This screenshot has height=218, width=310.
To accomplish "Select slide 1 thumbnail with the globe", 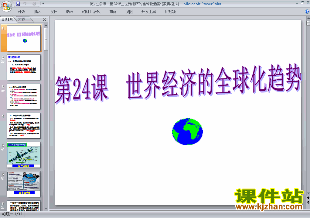I will pyautogui.click(x=24, y=38).
